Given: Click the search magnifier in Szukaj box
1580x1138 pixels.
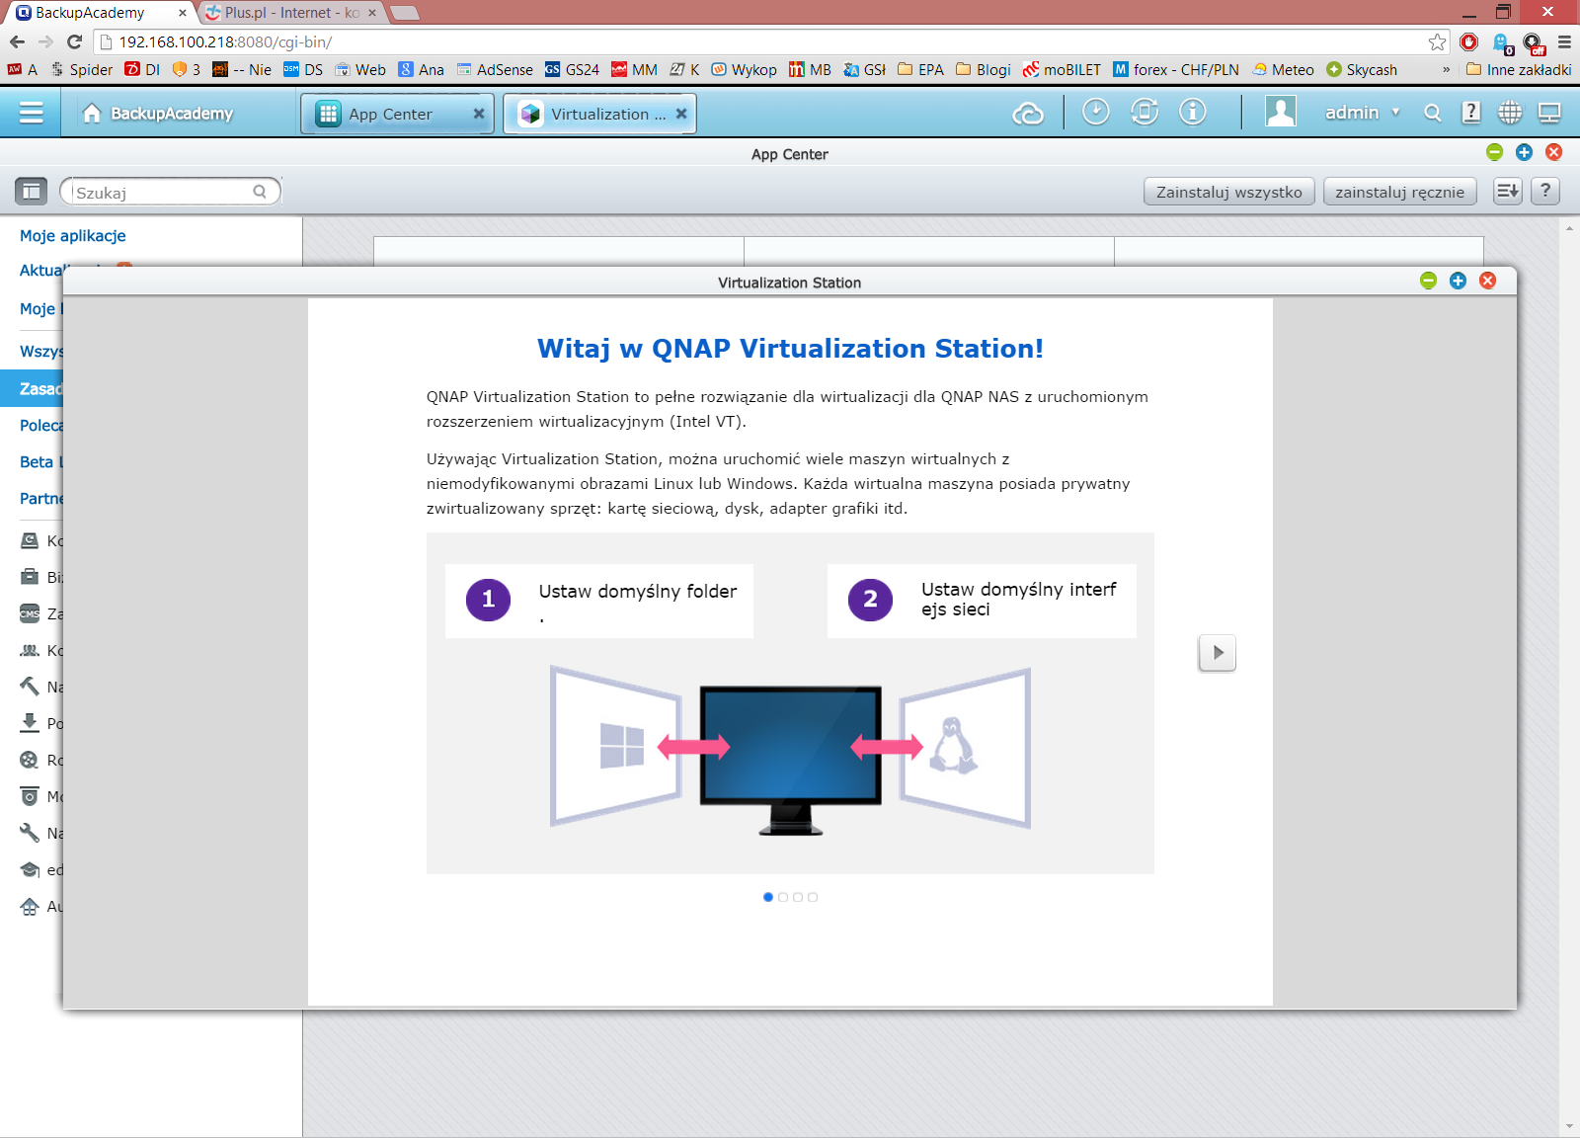Looking at the screenshot, I should (260, 192).
